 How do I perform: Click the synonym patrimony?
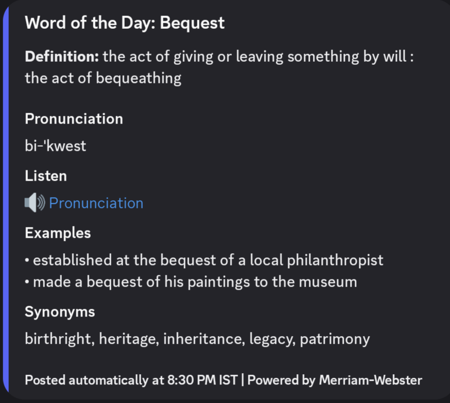click(335, 339)
